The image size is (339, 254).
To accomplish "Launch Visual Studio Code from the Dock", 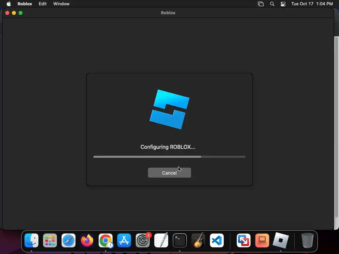I will click(217, 240).
